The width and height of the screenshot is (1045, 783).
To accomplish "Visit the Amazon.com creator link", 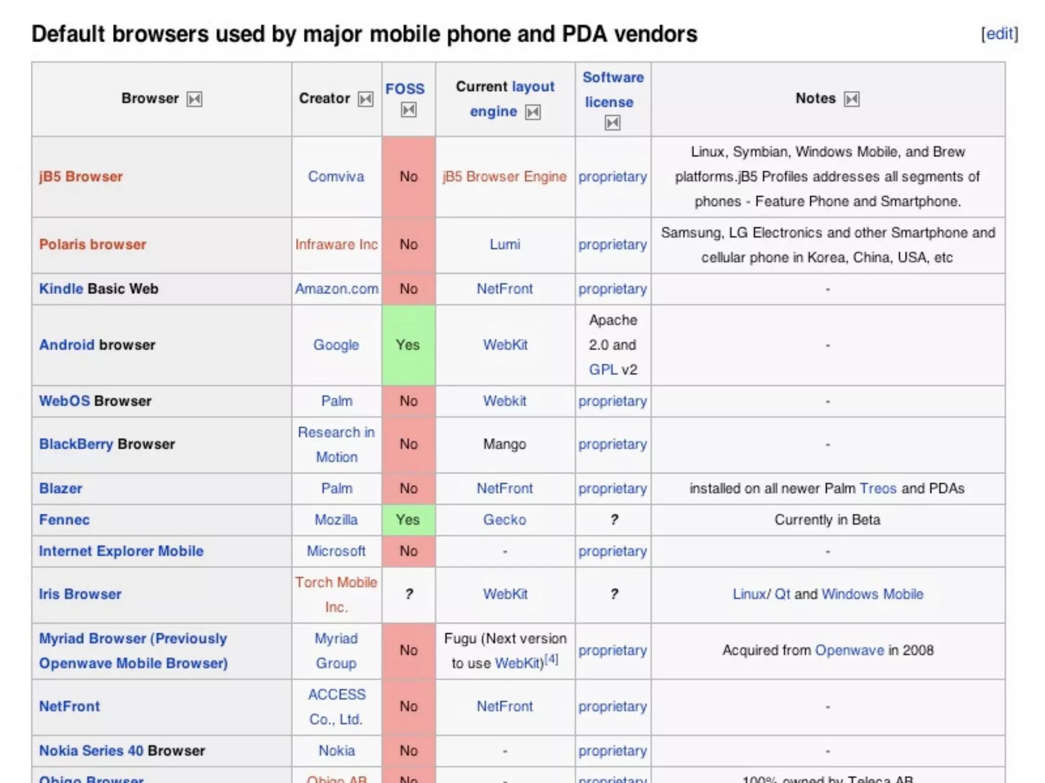I will click(336, 289).
